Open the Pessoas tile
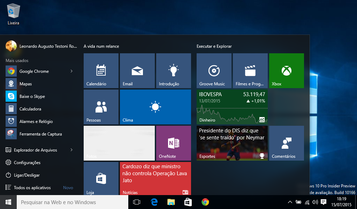 (x=101, y=107)
